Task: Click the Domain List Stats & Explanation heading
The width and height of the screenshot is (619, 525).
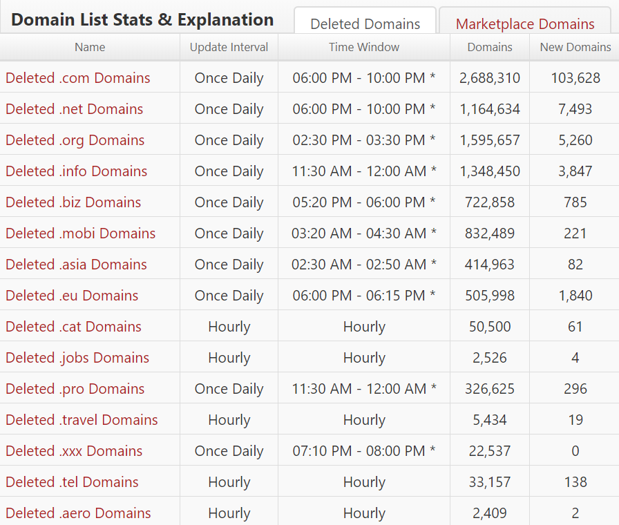Action: 142,20
